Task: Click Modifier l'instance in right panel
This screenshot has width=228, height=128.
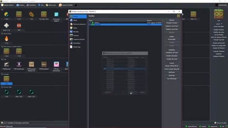Action: coord(218,30)
